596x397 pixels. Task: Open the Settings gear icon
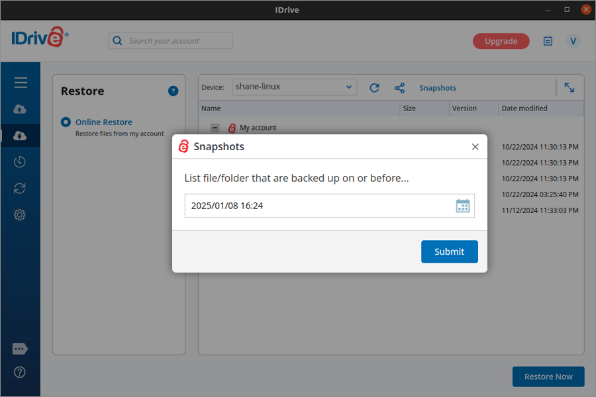click(20, 215)
